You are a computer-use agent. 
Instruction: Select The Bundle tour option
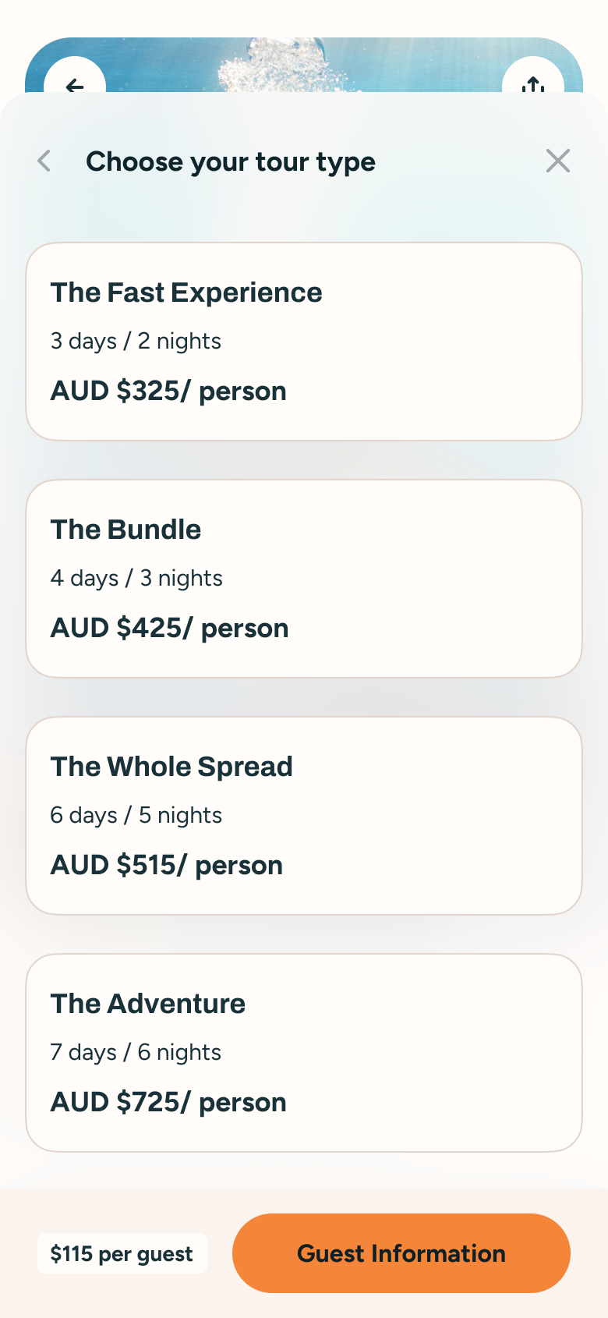point(304,578)
